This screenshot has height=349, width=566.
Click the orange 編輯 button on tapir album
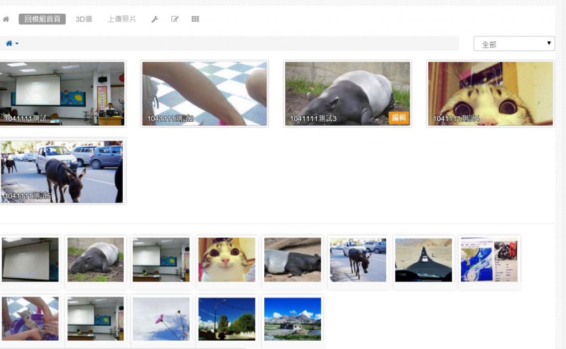tap(399, 117)
